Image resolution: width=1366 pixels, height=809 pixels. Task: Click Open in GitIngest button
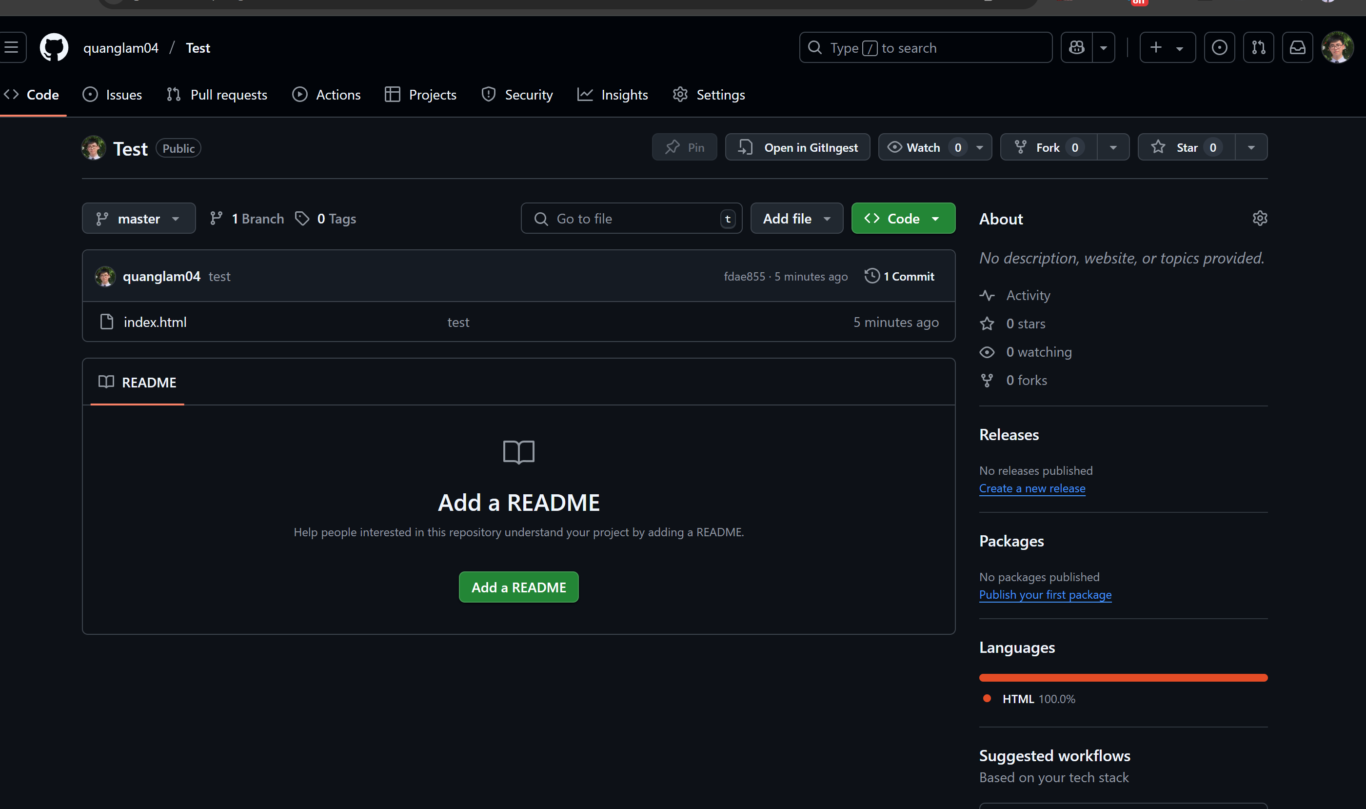[798, 147]
